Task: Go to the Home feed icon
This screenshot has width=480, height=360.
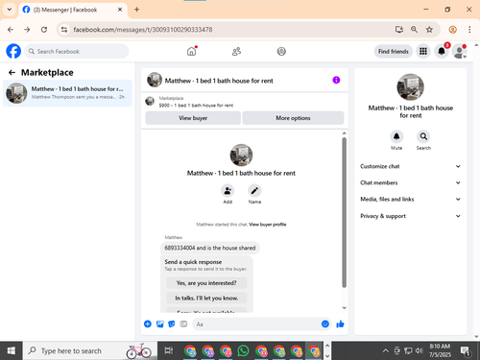Action: click(x=192, y=51)
